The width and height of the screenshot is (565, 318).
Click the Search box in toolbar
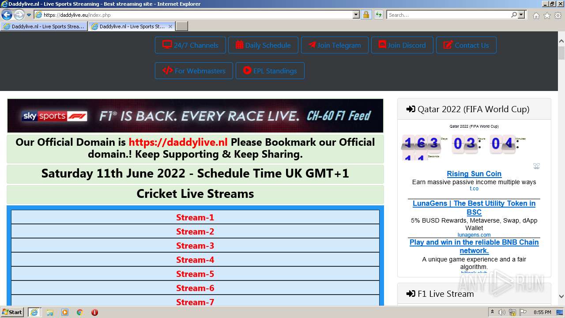448,15
